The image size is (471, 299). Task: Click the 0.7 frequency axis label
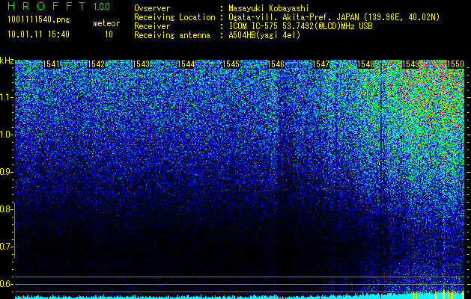tap(6, 247)
